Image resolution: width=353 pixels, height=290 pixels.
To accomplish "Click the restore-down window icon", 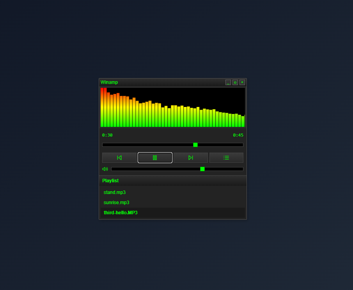I will pyautogui.click(x=235, y=82).
